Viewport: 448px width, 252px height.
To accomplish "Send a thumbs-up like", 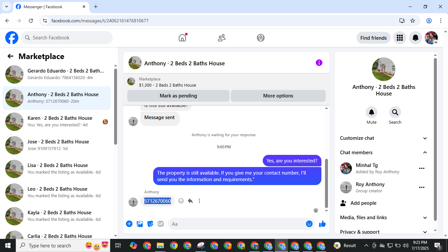I will tap(322, 224).
